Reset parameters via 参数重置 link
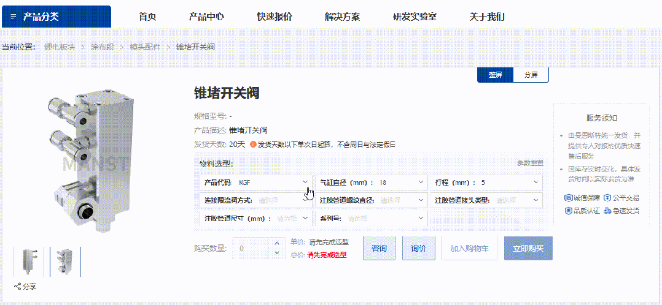The image size is (662, 305). click(x=531, y=163)
